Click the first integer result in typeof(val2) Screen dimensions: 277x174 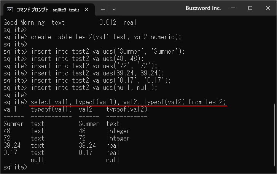coord(118,131)
